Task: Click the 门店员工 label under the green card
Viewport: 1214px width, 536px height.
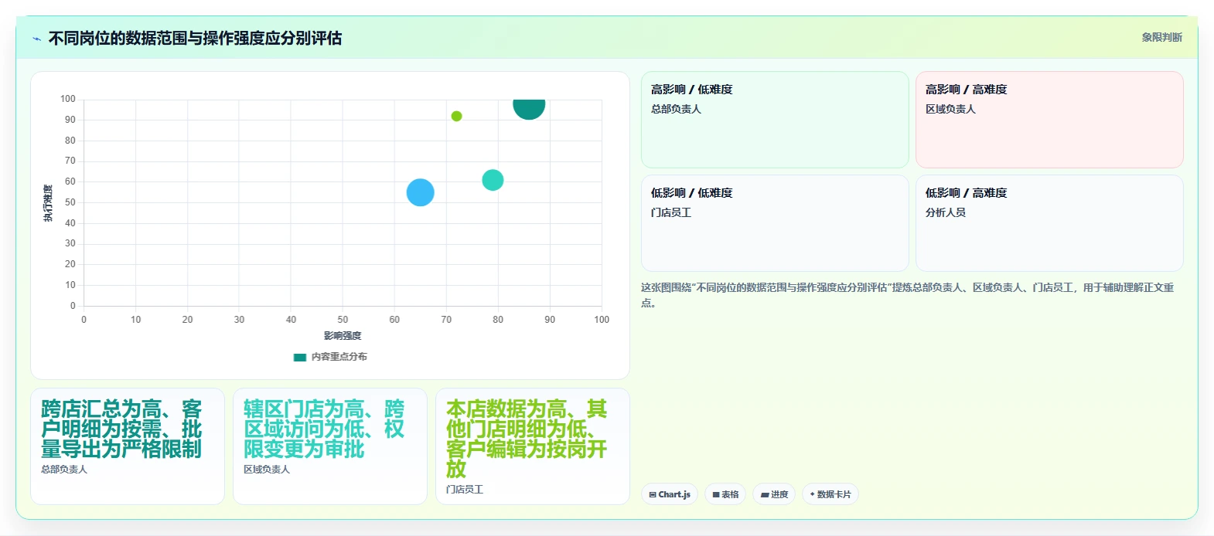Action: [x=465, y=490]
